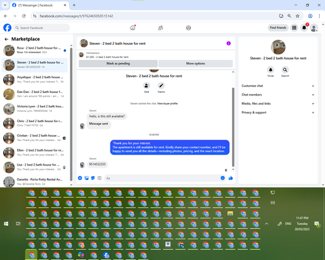Open the account avatar menu
325x260 pixels.
tap(314, 28)
